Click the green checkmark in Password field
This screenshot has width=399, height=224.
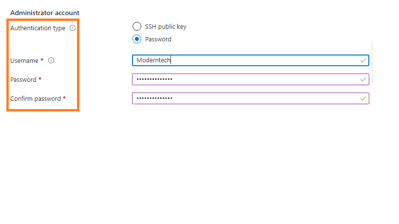363,79
